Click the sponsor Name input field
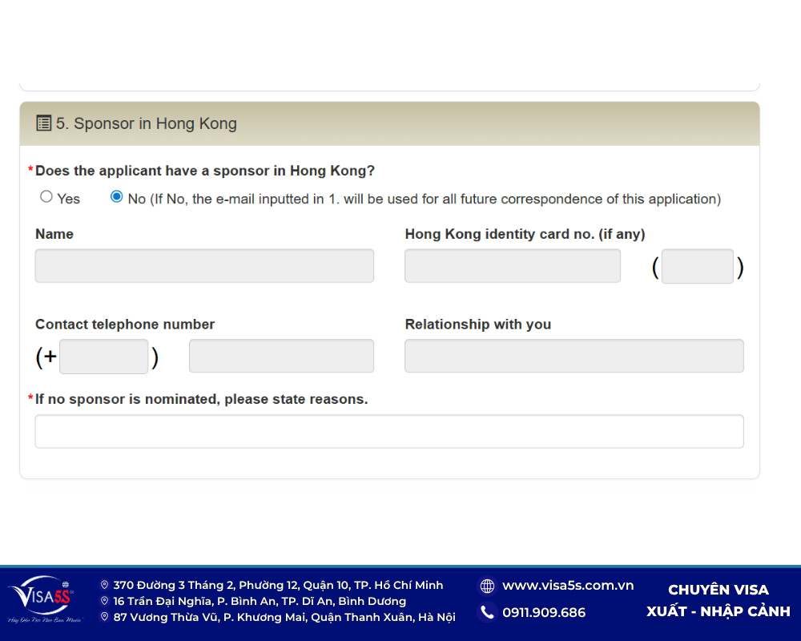The height and width of the screenshot is (641, 801). [204, 266]
